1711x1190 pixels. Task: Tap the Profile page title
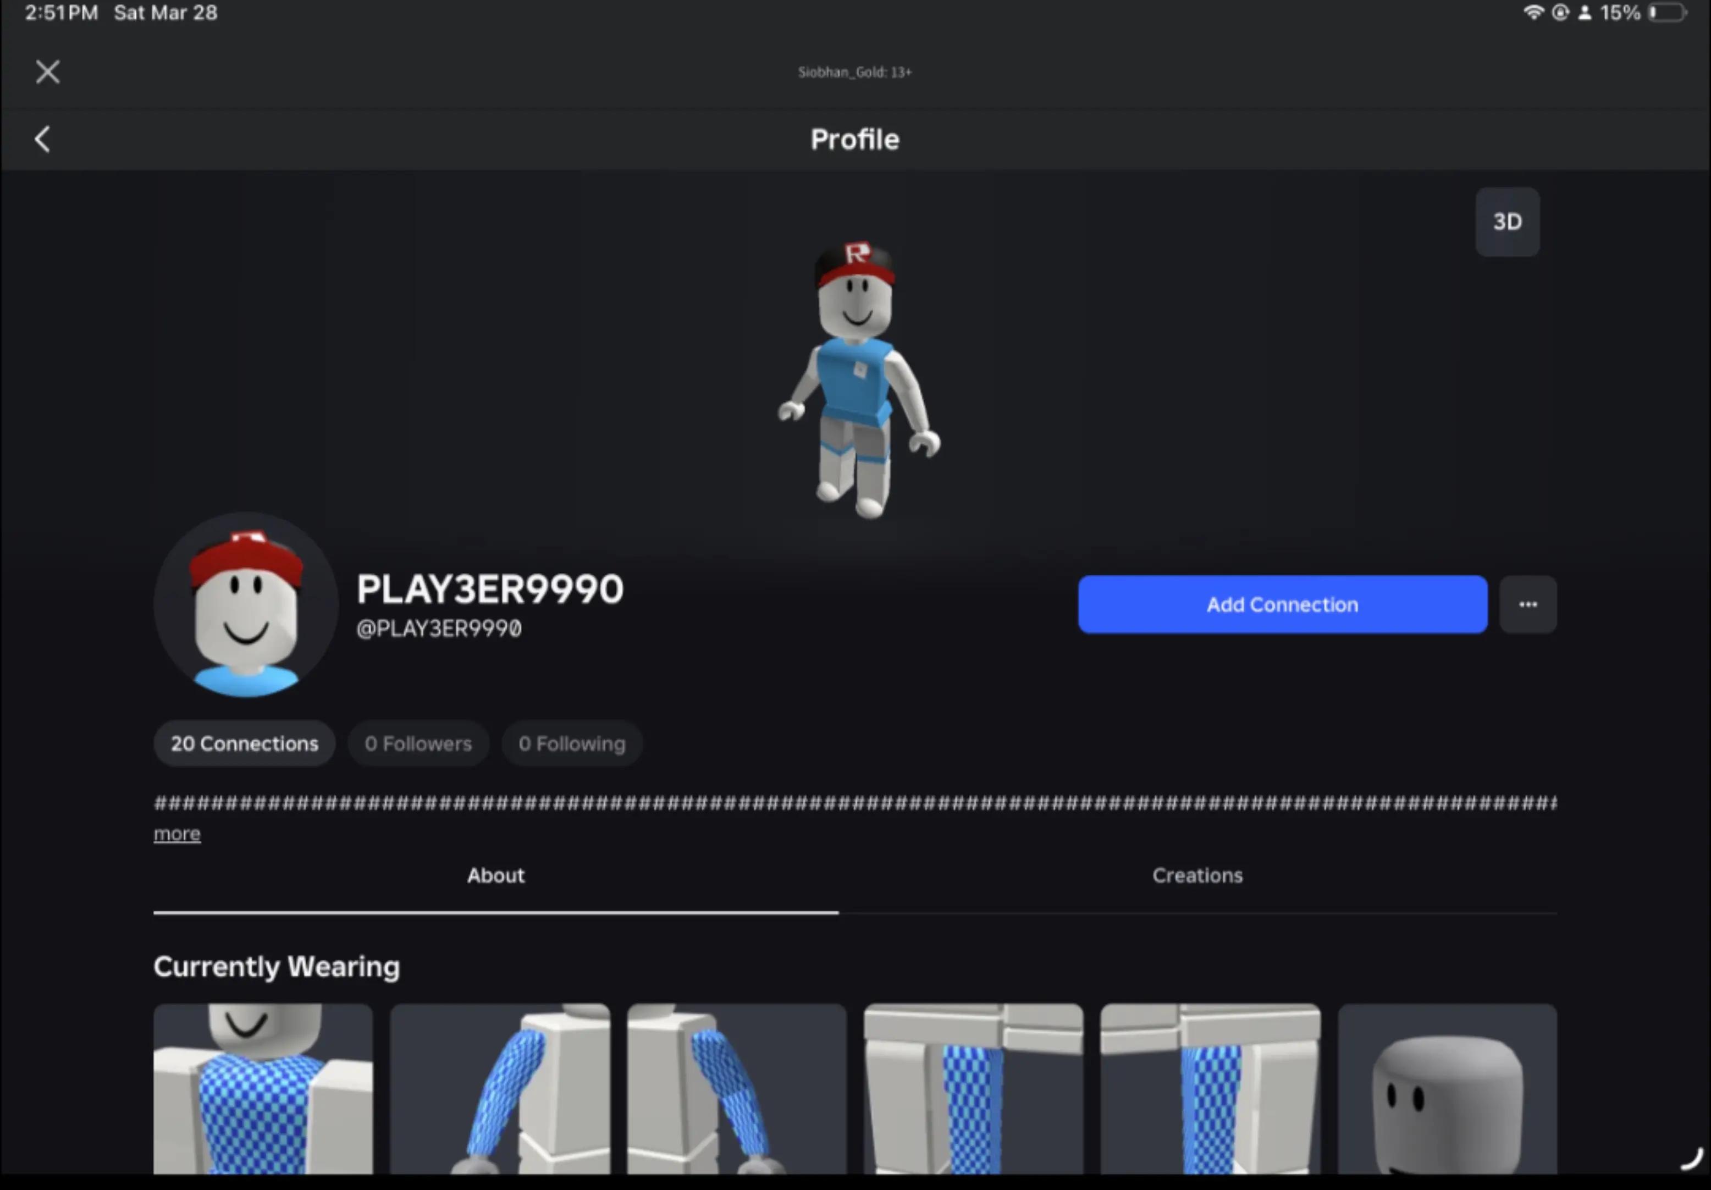tap(855, 139)
